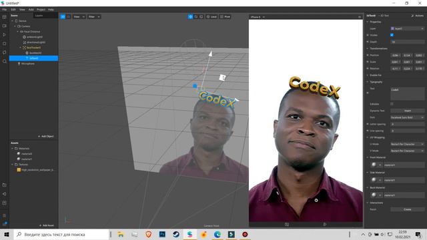Click the workspace layout icon in left sidebar
Viewport: 427px width, 240px height.
pyautogui.click(x=5, y=17)
